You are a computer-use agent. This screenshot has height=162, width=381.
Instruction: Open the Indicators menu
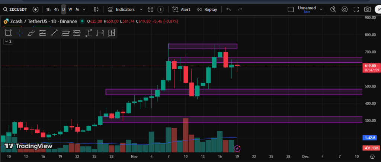(x=121, y=9)
